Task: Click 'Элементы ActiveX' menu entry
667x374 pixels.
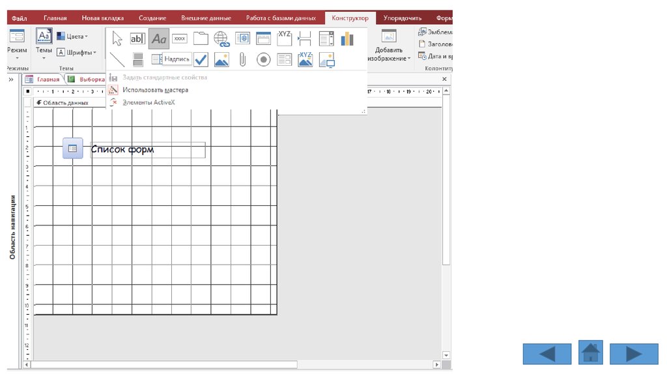Action: 149,102
